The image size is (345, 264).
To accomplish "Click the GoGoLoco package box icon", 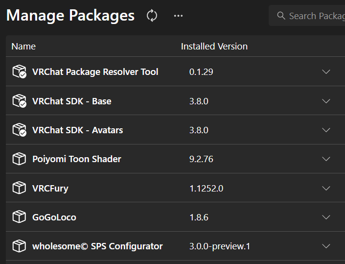I will 19,217.
